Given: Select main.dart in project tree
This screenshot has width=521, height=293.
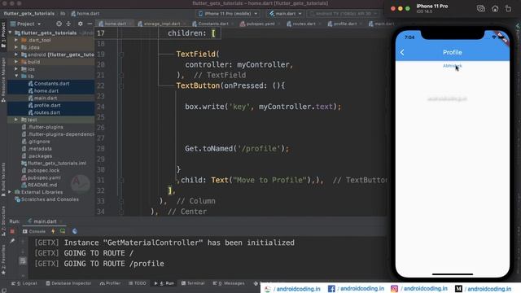Looking at the screenshot, I should pos(46,98).
